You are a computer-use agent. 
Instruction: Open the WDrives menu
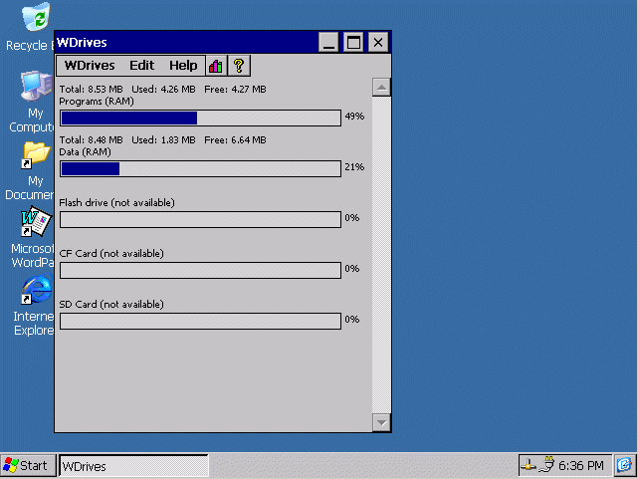[x=90, y=66]
